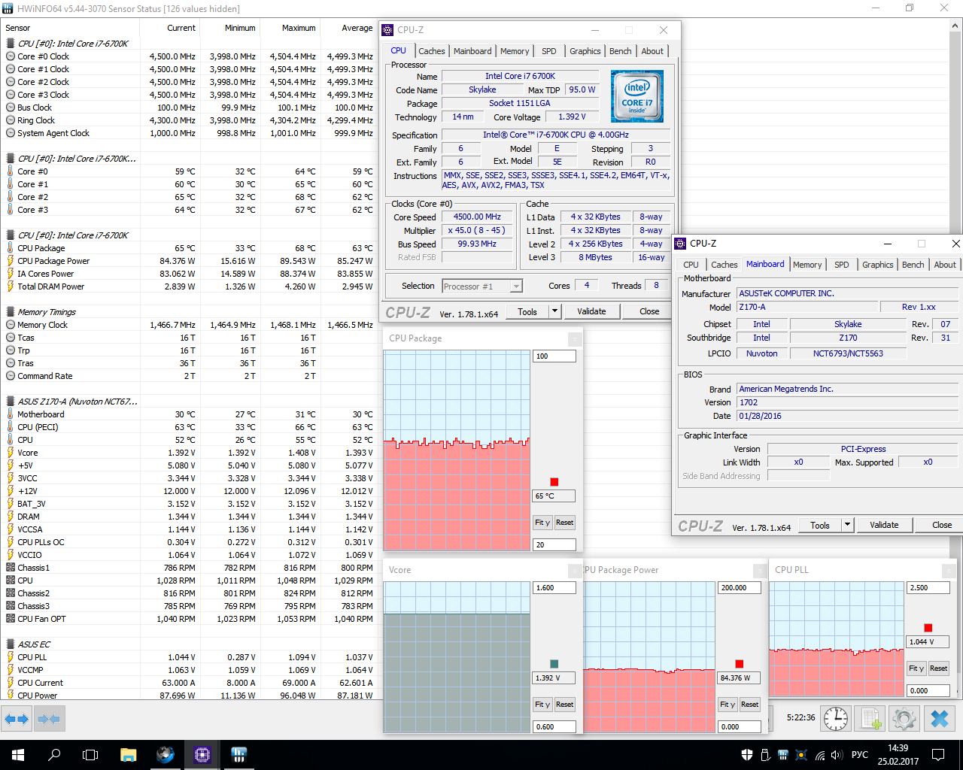Open the taskbar clock showing 14:39

[898, 755]
